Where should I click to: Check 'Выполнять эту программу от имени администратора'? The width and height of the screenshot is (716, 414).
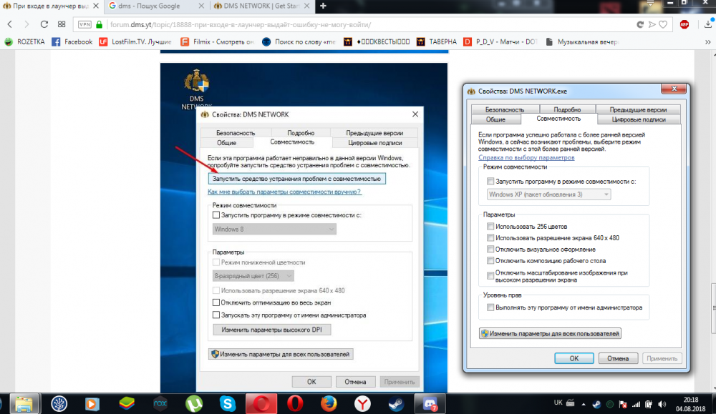(491, 307)
